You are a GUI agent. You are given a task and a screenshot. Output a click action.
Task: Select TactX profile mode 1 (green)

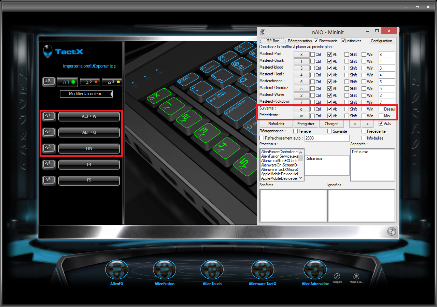pyautogui.click(x=67, y=82)
